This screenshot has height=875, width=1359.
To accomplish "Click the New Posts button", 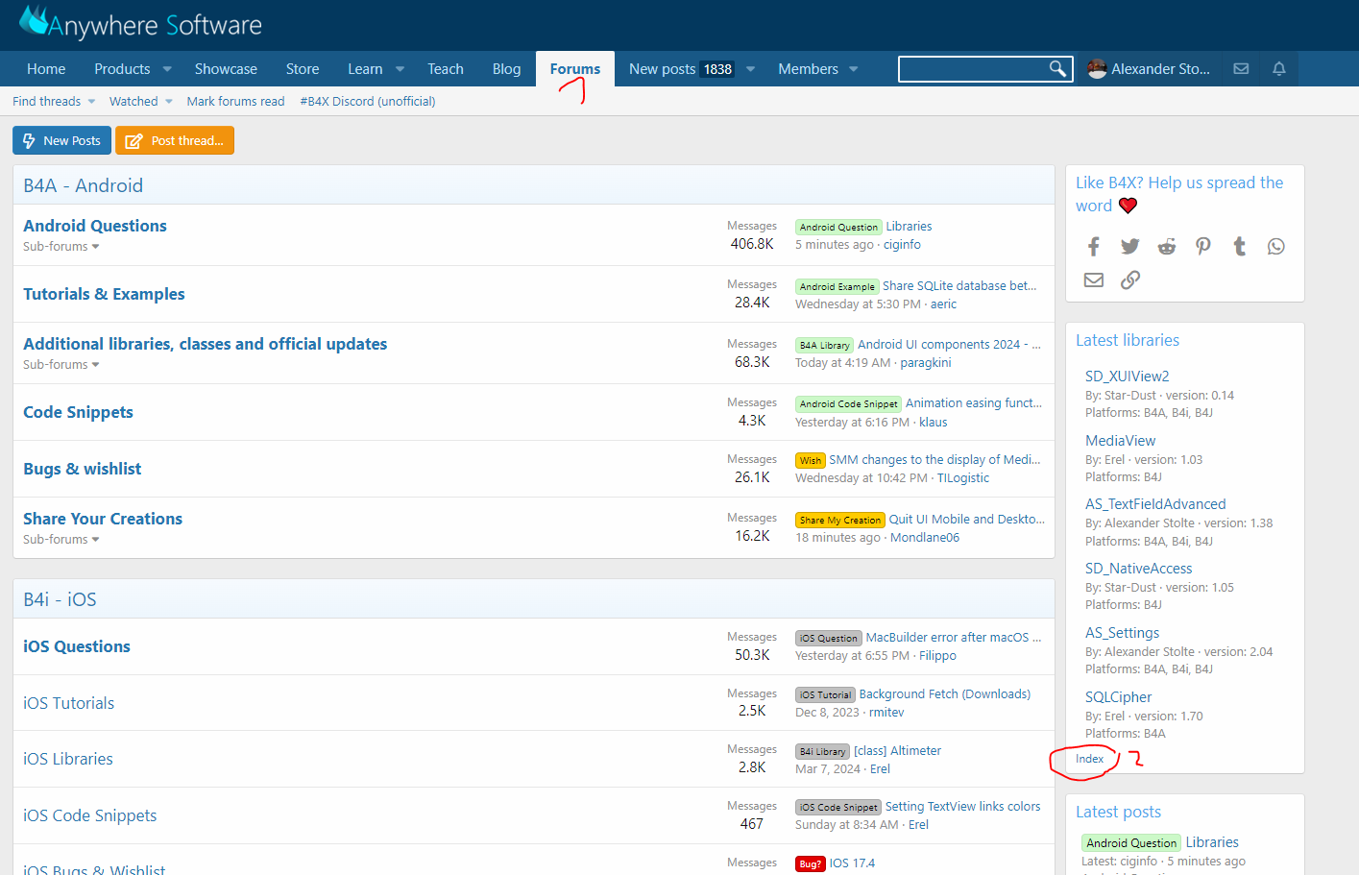I will click(61, 140).
